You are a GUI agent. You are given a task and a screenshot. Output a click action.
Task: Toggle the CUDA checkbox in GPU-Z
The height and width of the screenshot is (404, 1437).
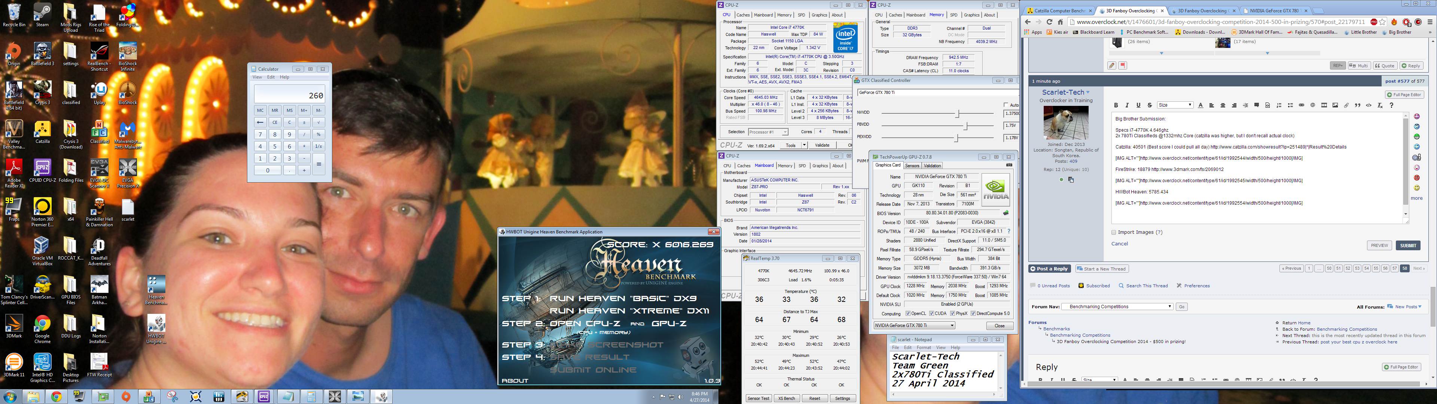pos(931,313)
